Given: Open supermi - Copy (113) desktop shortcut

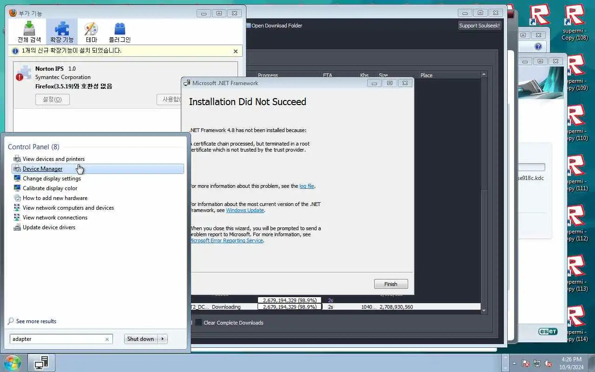Looking at the screenshot, I should 576,273.
